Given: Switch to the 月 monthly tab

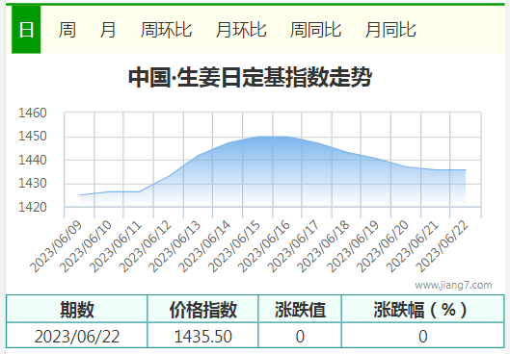Looking at the screenshot, I should coord(108,30).
